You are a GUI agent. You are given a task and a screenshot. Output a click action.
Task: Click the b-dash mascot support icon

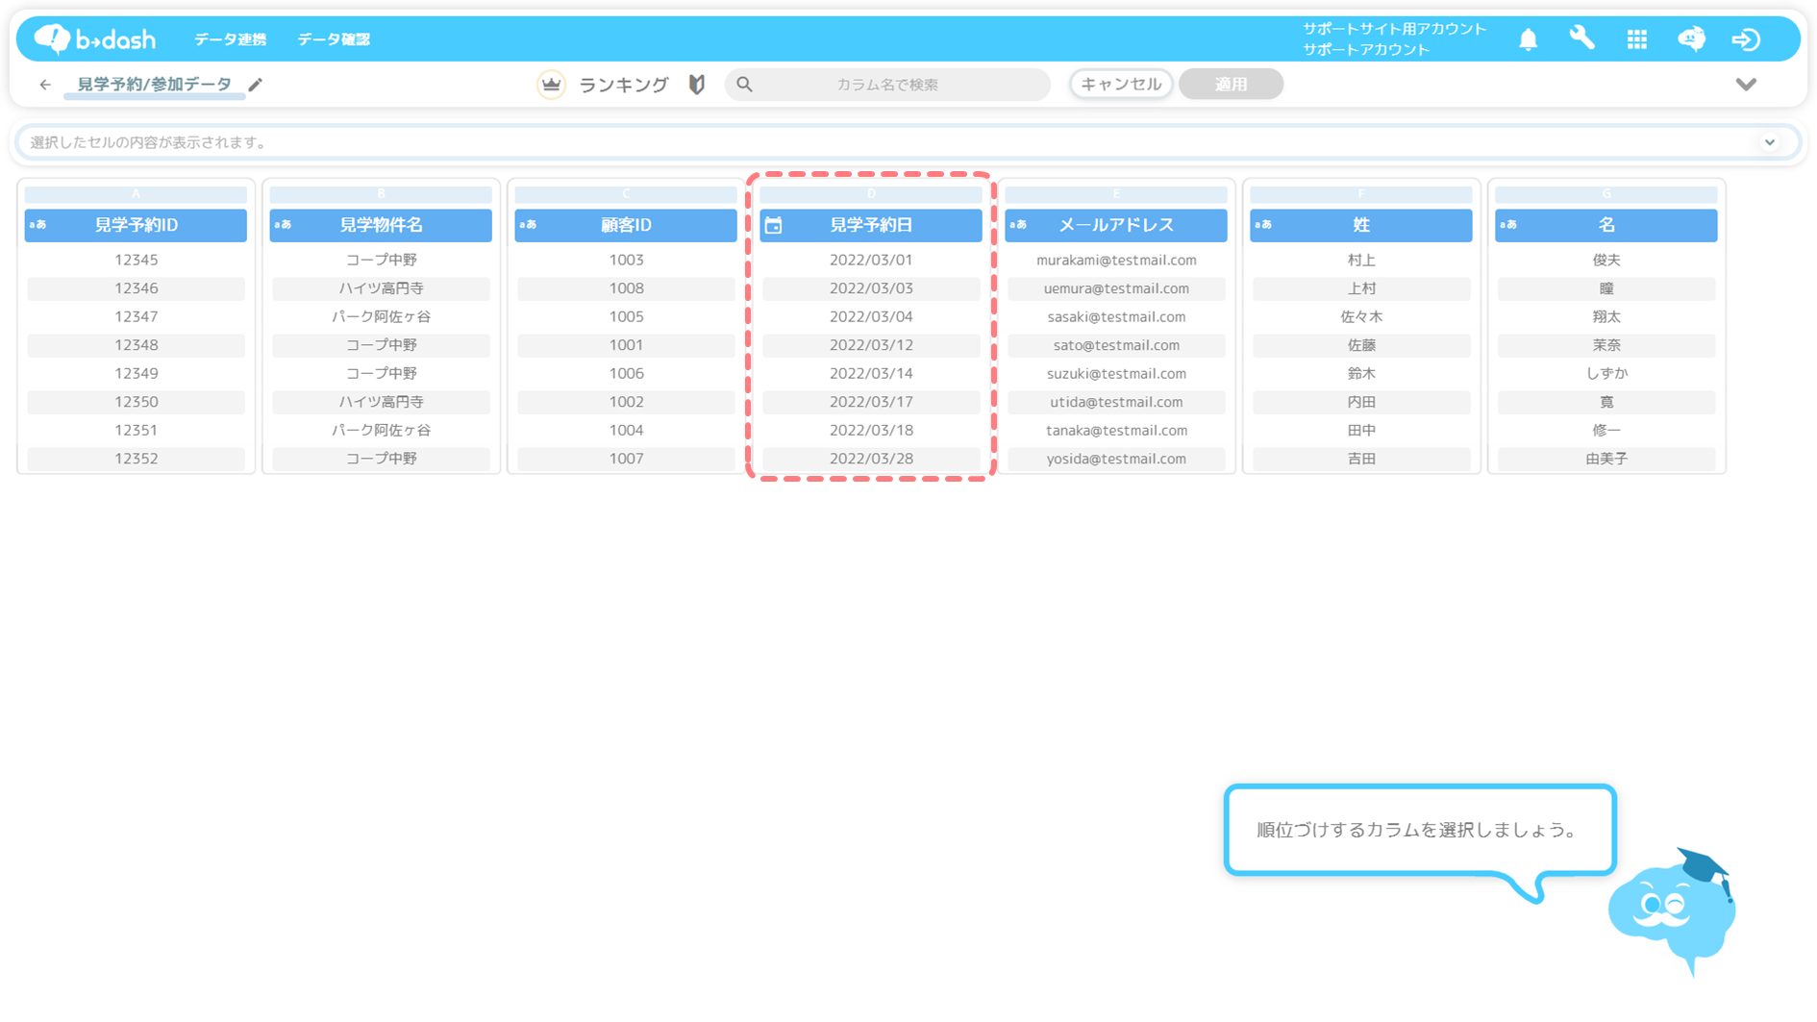[x=1691, y=39]
